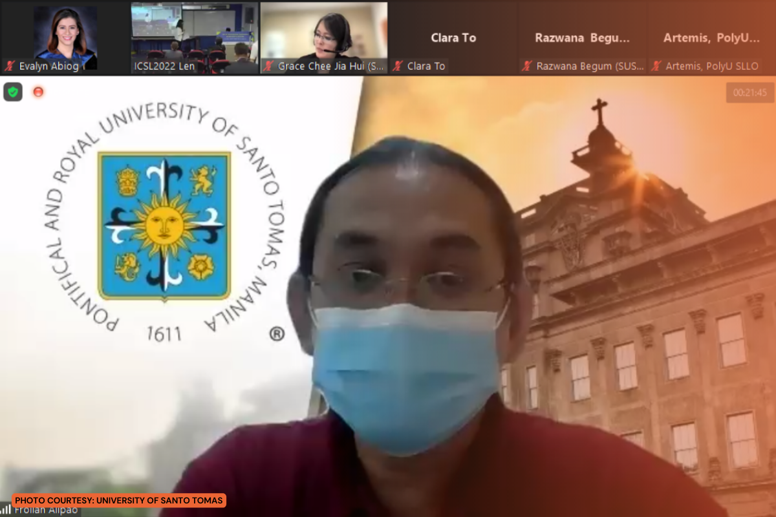Select the Clara To participant tile
776x517 pixels.
(453, 37)
